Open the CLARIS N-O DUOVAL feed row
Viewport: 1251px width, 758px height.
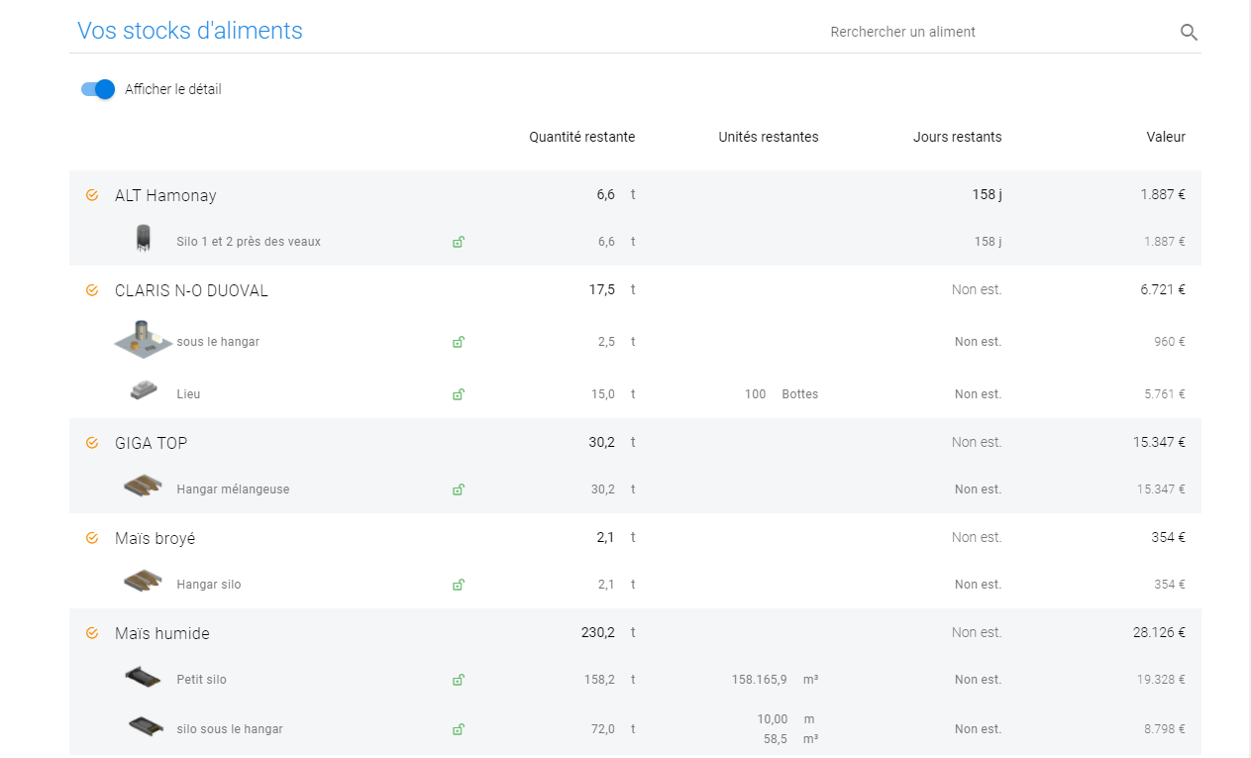point(635,290)
